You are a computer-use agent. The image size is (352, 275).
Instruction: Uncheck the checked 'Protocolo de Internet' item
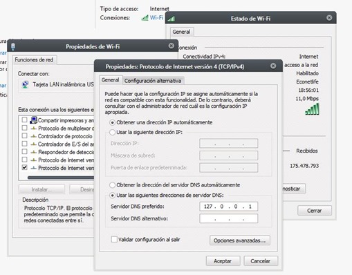(24, 167)
